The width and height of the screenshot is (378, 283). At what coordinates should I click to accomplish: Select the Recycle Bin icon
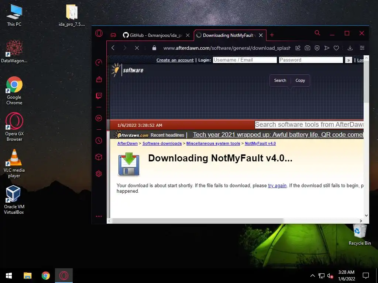(360, 235)
